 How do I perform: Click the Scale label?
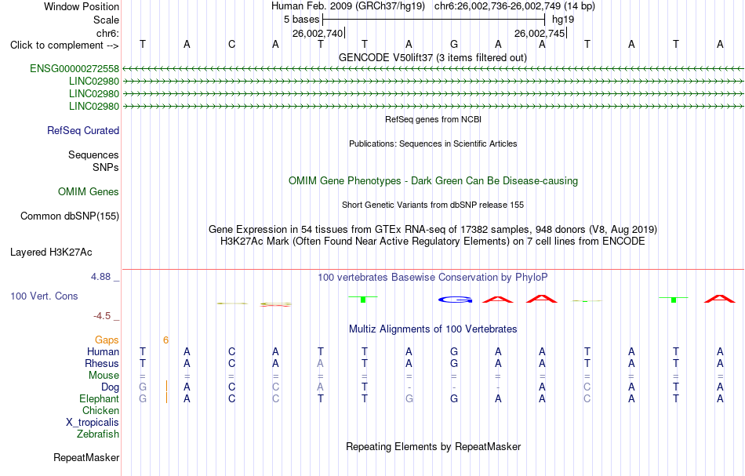(x=106, y=20)
